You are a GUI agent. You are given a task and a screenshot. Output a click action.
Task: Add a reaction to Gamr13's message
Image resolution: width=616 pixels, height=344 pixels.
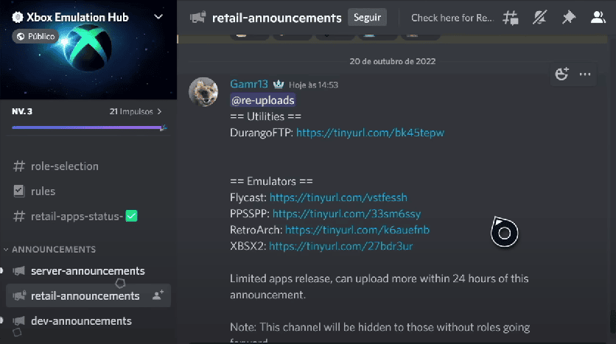coord(562,74)
